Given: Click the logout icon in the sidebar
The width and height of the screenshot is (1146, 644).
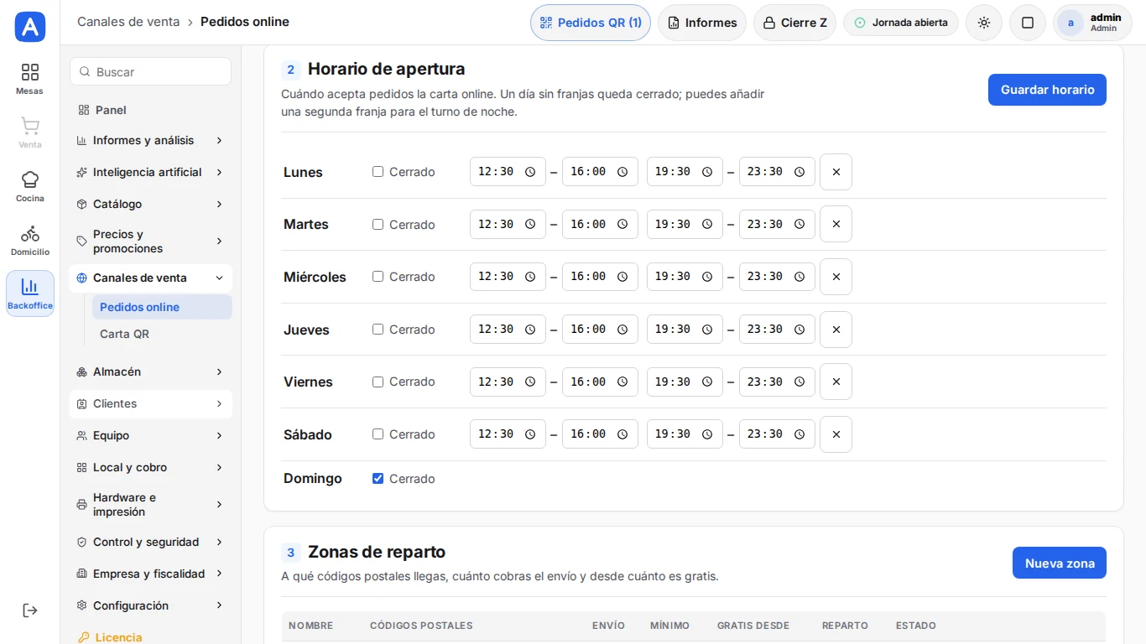Looking at the screenshot, I should [x=30, y=610].
